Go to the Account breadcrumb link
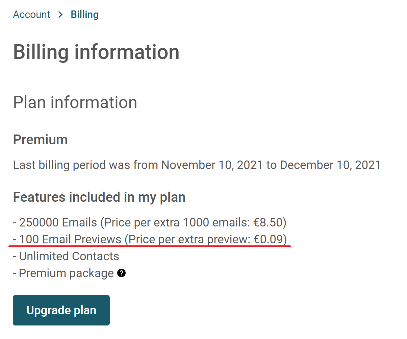 tap(31, 15)
